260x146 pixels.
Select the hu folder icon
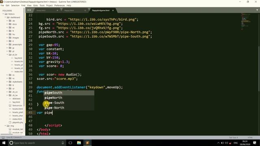(10, 34)
